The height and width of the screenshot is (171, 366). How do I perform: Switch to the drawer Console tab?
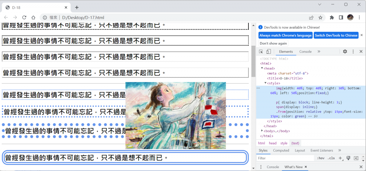(x=273, y=167)
